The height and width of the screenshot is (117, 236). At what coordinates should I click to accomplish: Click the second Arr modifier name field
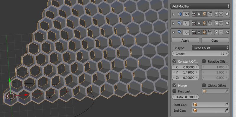[186, 32]
